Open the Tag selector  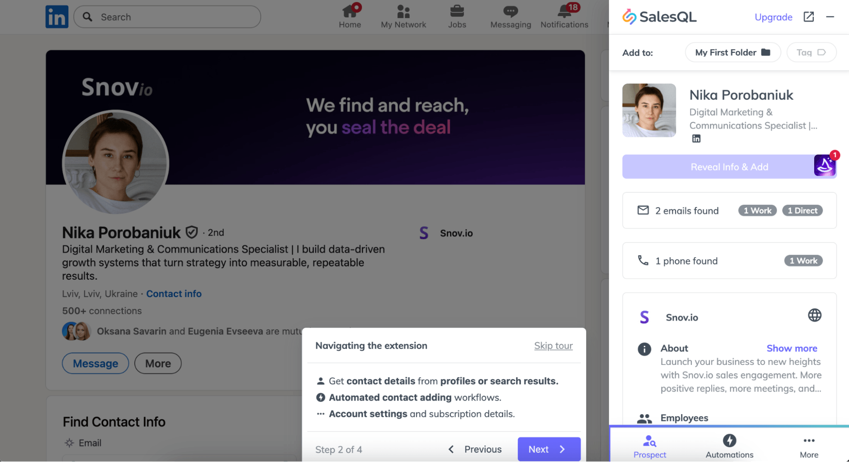point(811,53)
